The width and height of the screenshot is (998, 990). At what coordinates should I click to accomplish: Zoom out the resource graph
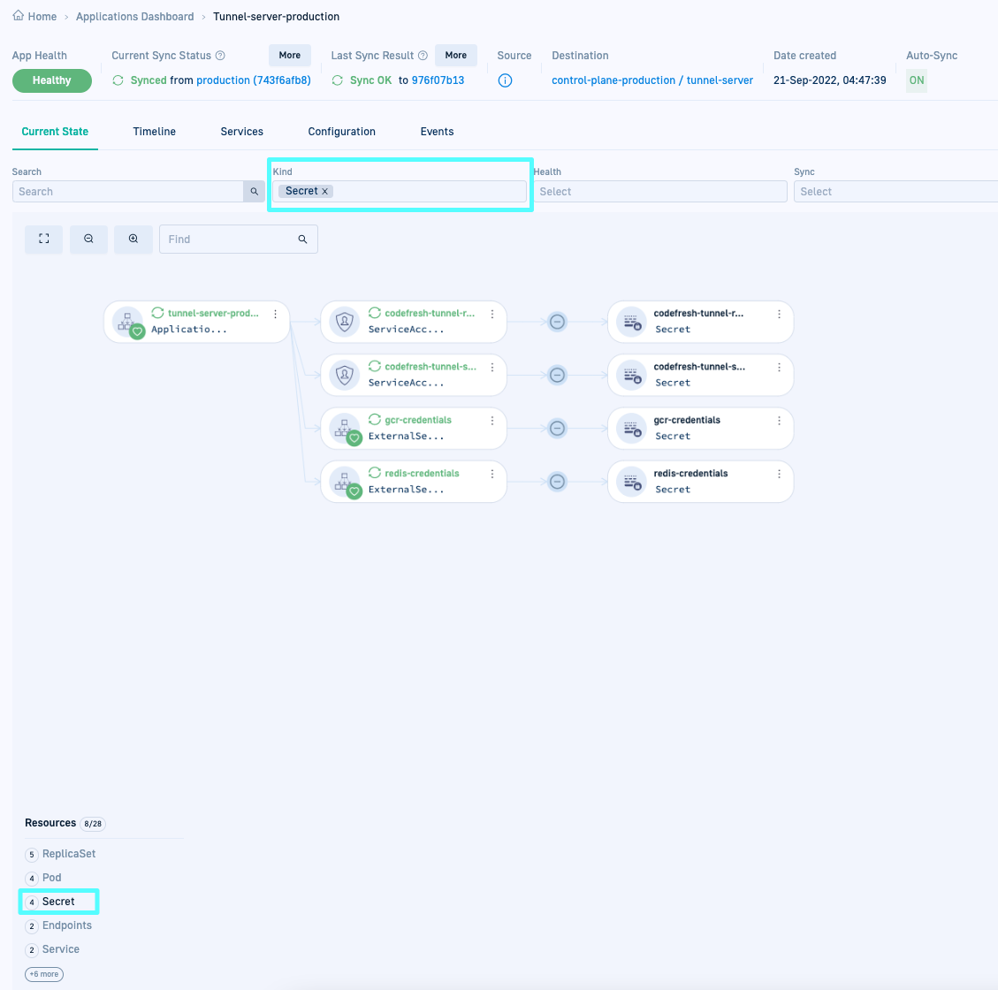pos(88,240)
